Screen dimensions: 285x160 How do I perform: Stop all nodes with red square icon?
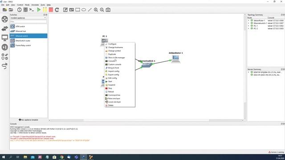[51, 10]
